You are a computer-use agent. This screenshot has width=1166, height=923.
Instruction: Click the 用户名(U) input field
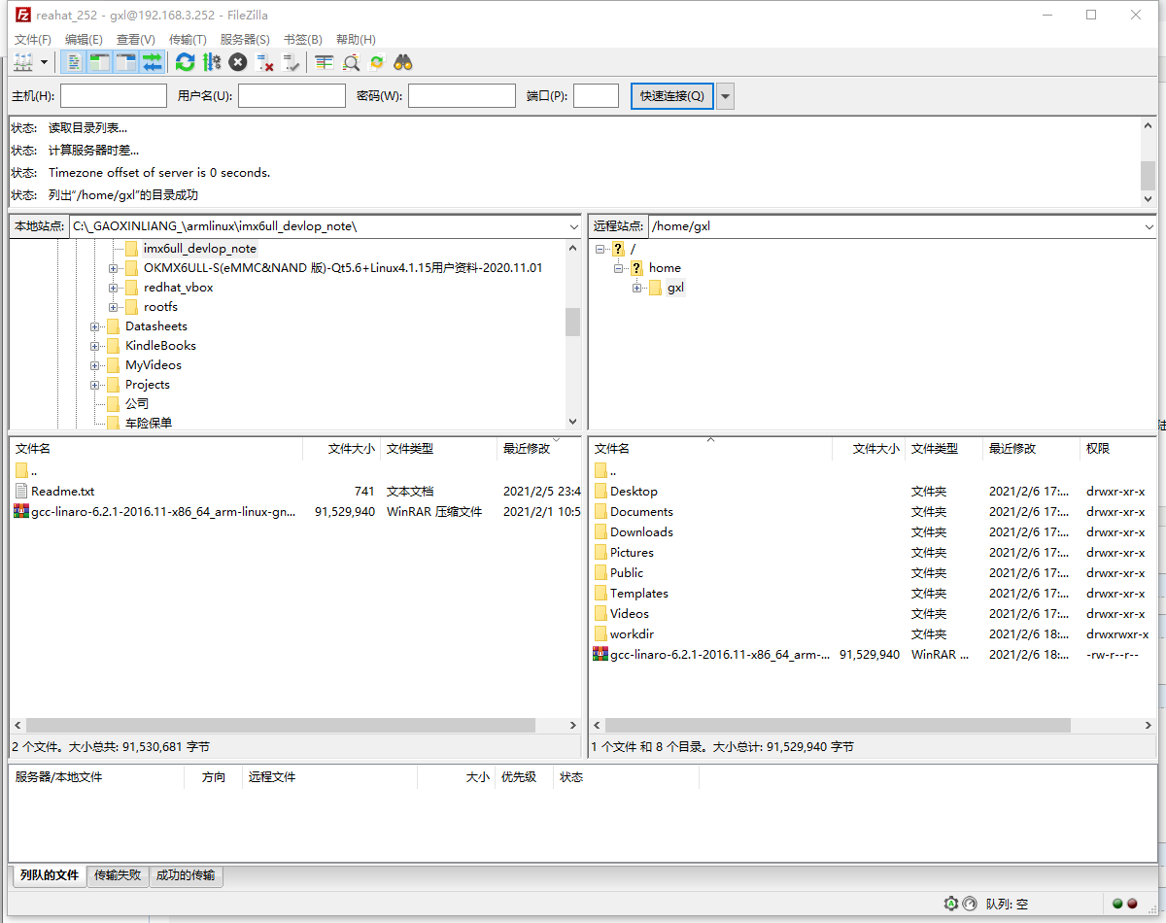pos(291,95)
